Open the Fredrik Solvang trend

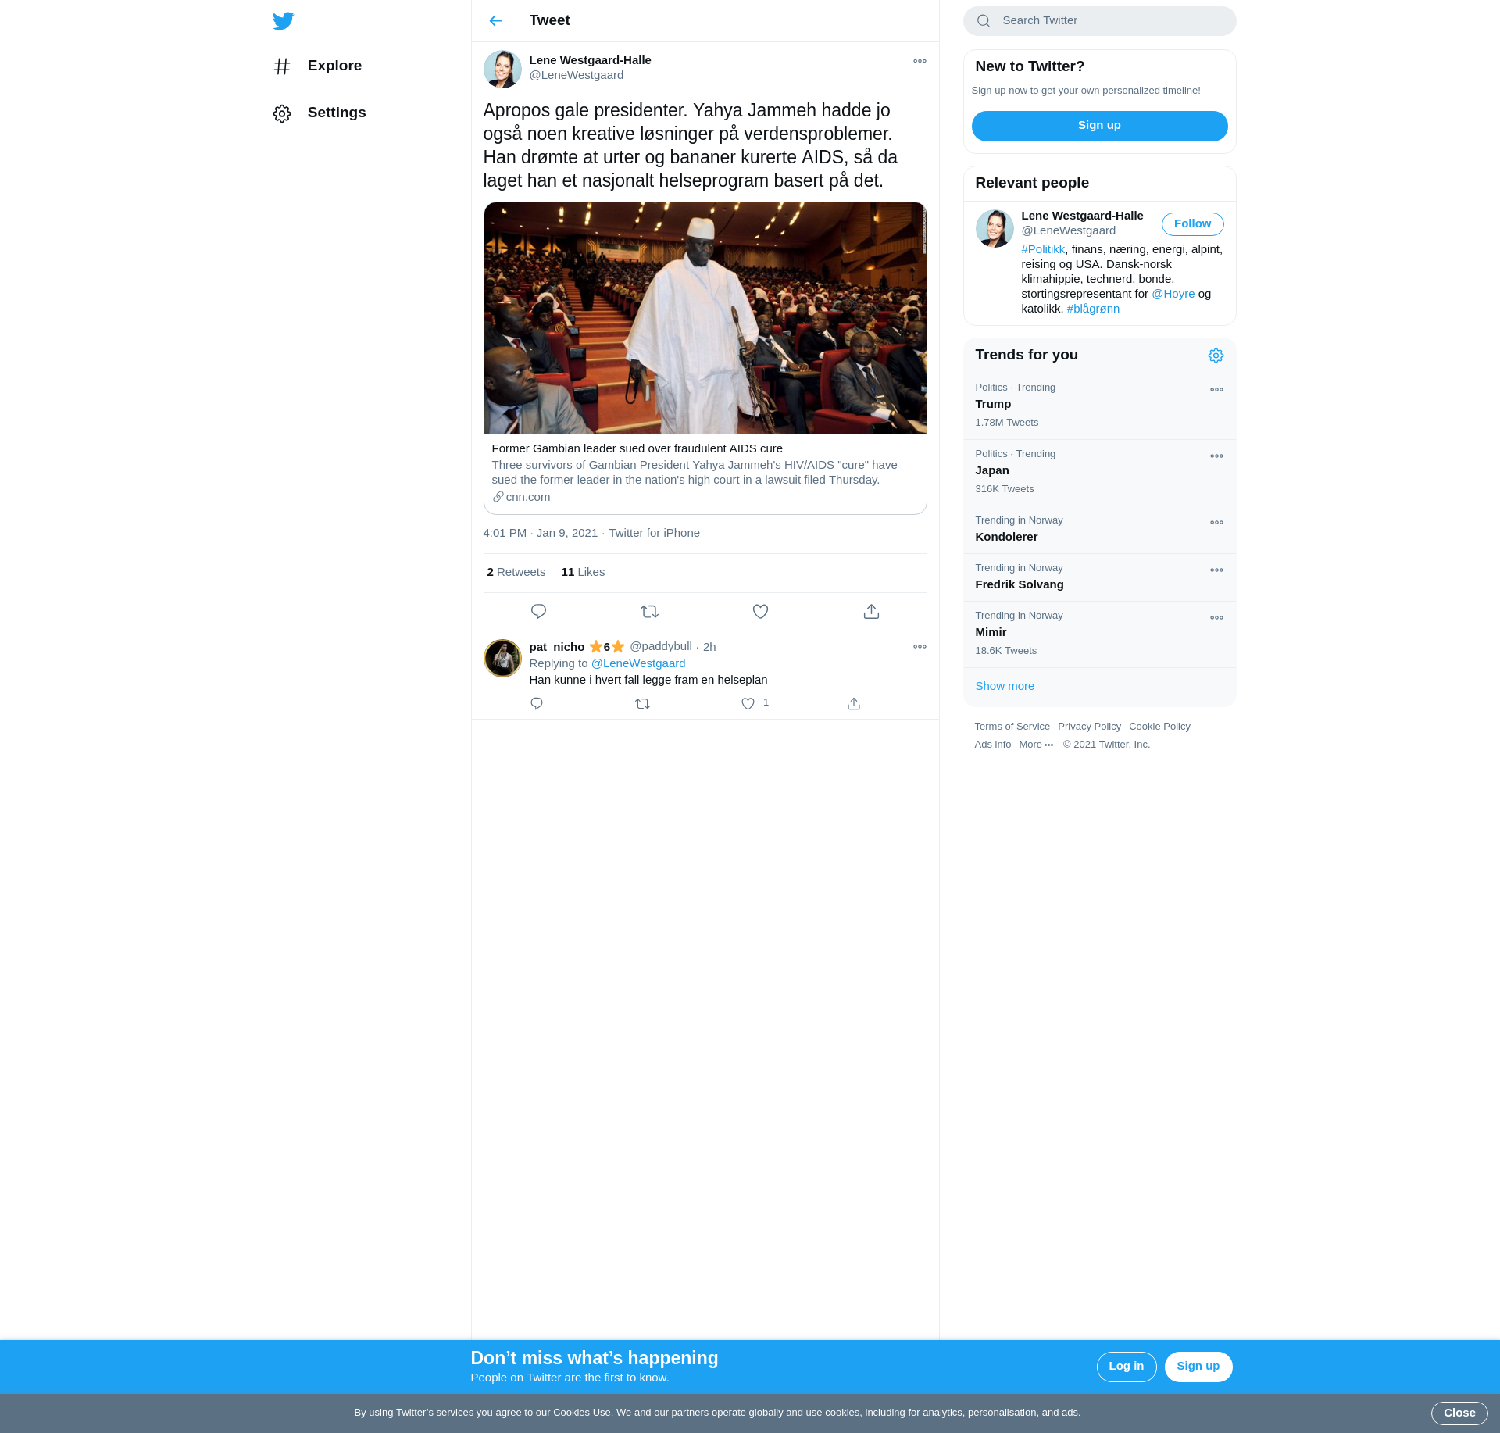(1099, 577)
